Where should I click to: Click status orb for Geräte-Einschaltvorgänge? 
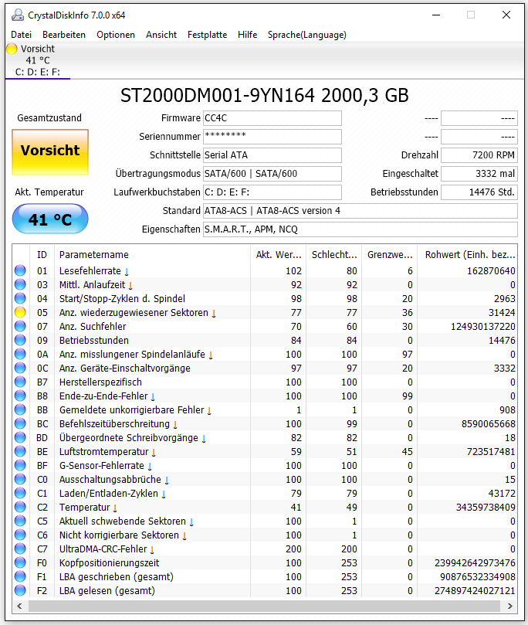[20, 368]
